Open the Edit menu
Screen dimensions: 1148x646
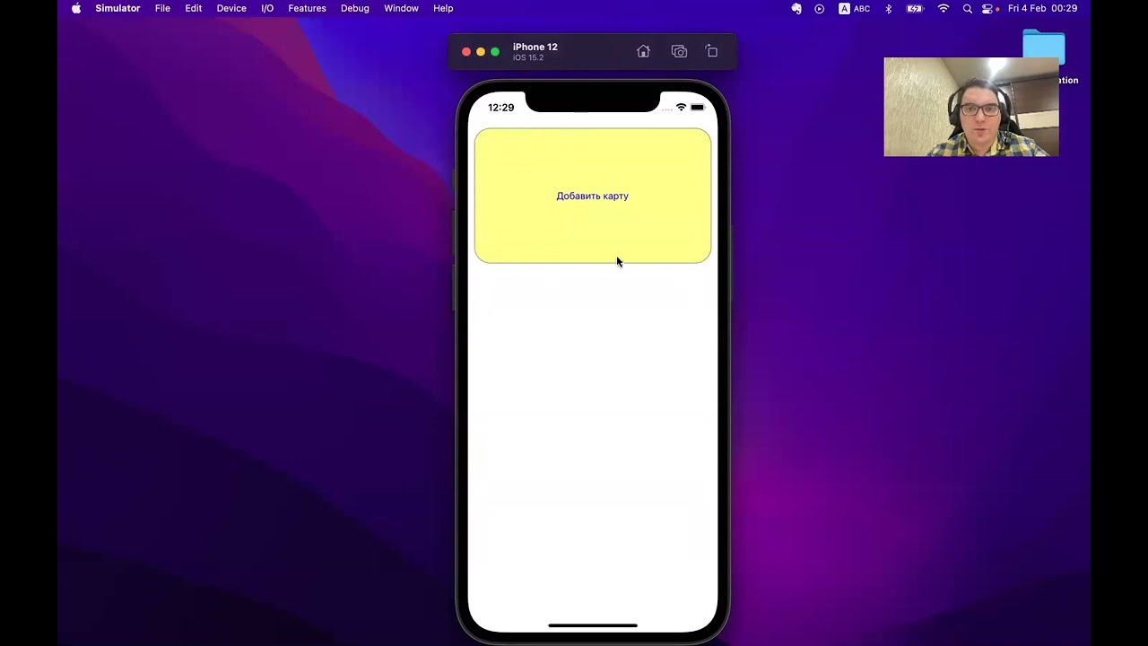(194, 8)
